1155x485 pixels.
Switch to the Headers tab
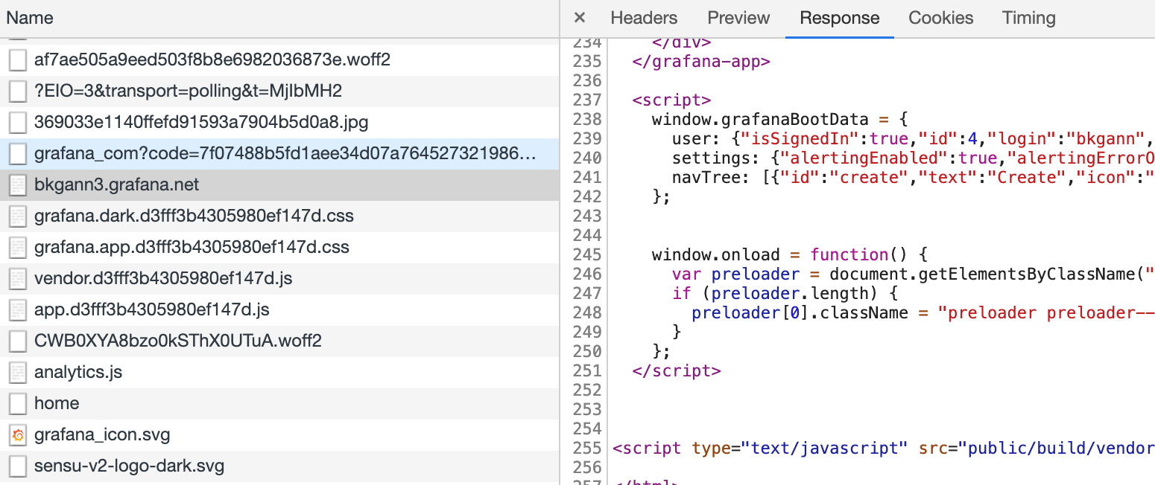coord(644,18)
